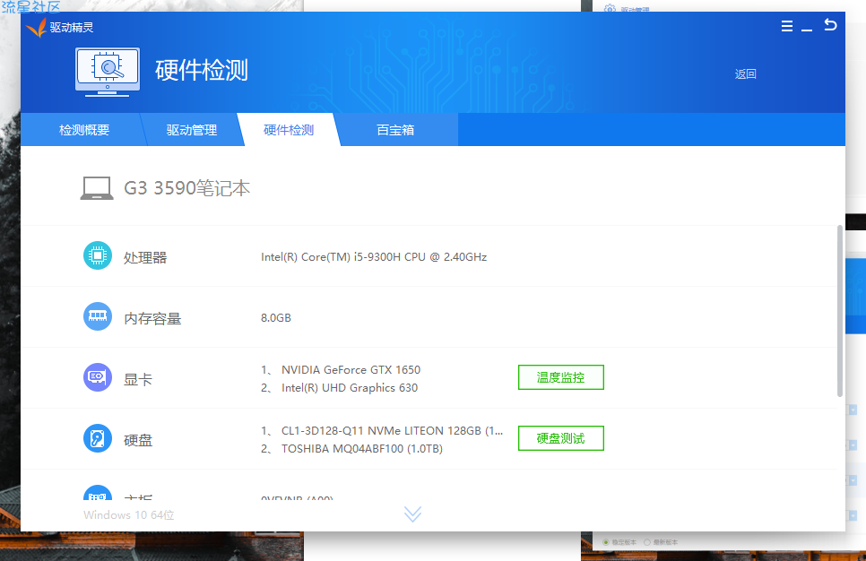
Task: Click the 内存容量 memory stick icon
Action: pyautogui.click(x=98, y=316)
